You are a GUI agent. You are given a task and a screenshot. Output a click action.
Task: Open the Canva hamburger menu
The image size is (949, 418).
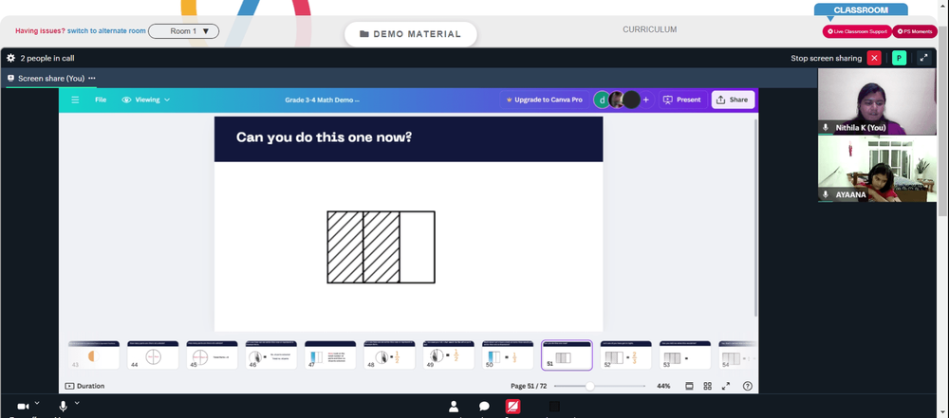point(75,100)
